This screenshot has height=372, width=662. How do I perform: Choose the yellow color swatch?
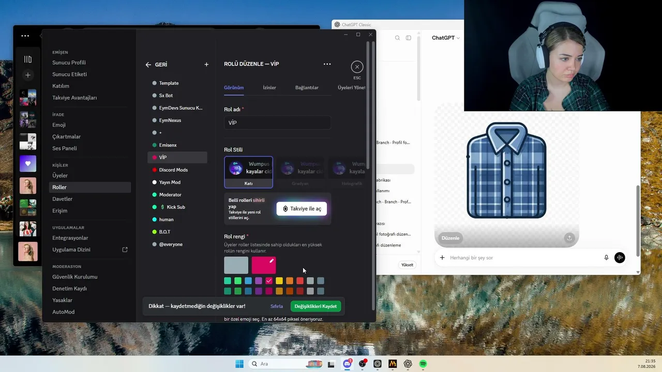279,281
